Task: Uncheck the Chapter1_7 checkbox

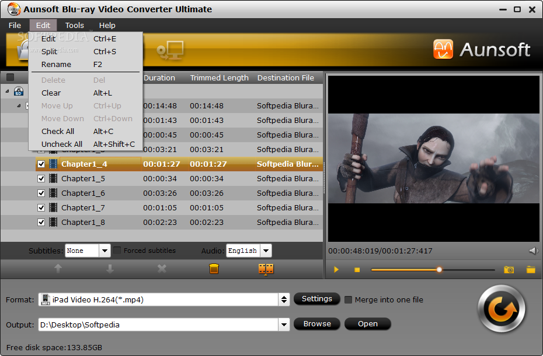Action: pos(41,207)
